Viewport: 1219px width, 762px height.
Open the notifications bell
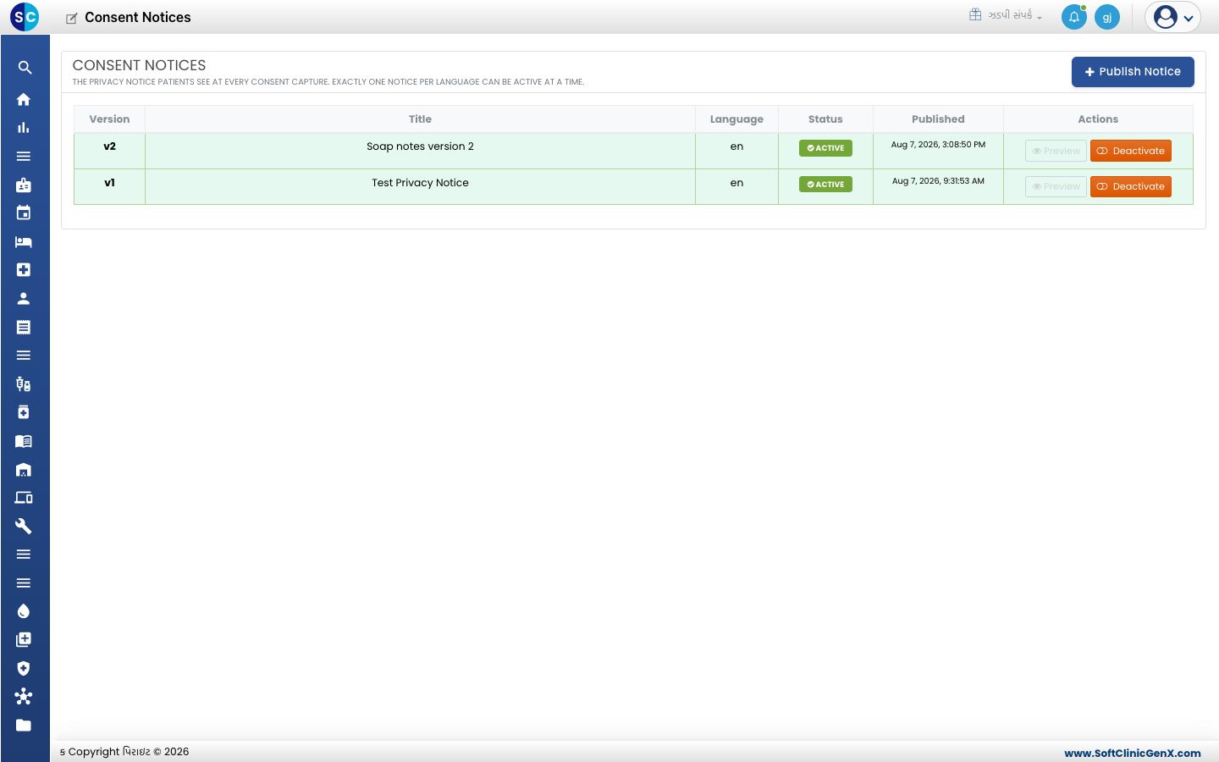click(x=1074, y=17)
